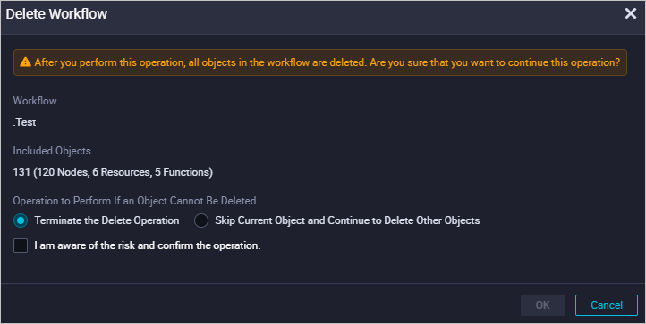Click the workflow name .Test
The height and width of the screenshot is (324, 646).
click(25, 122)
